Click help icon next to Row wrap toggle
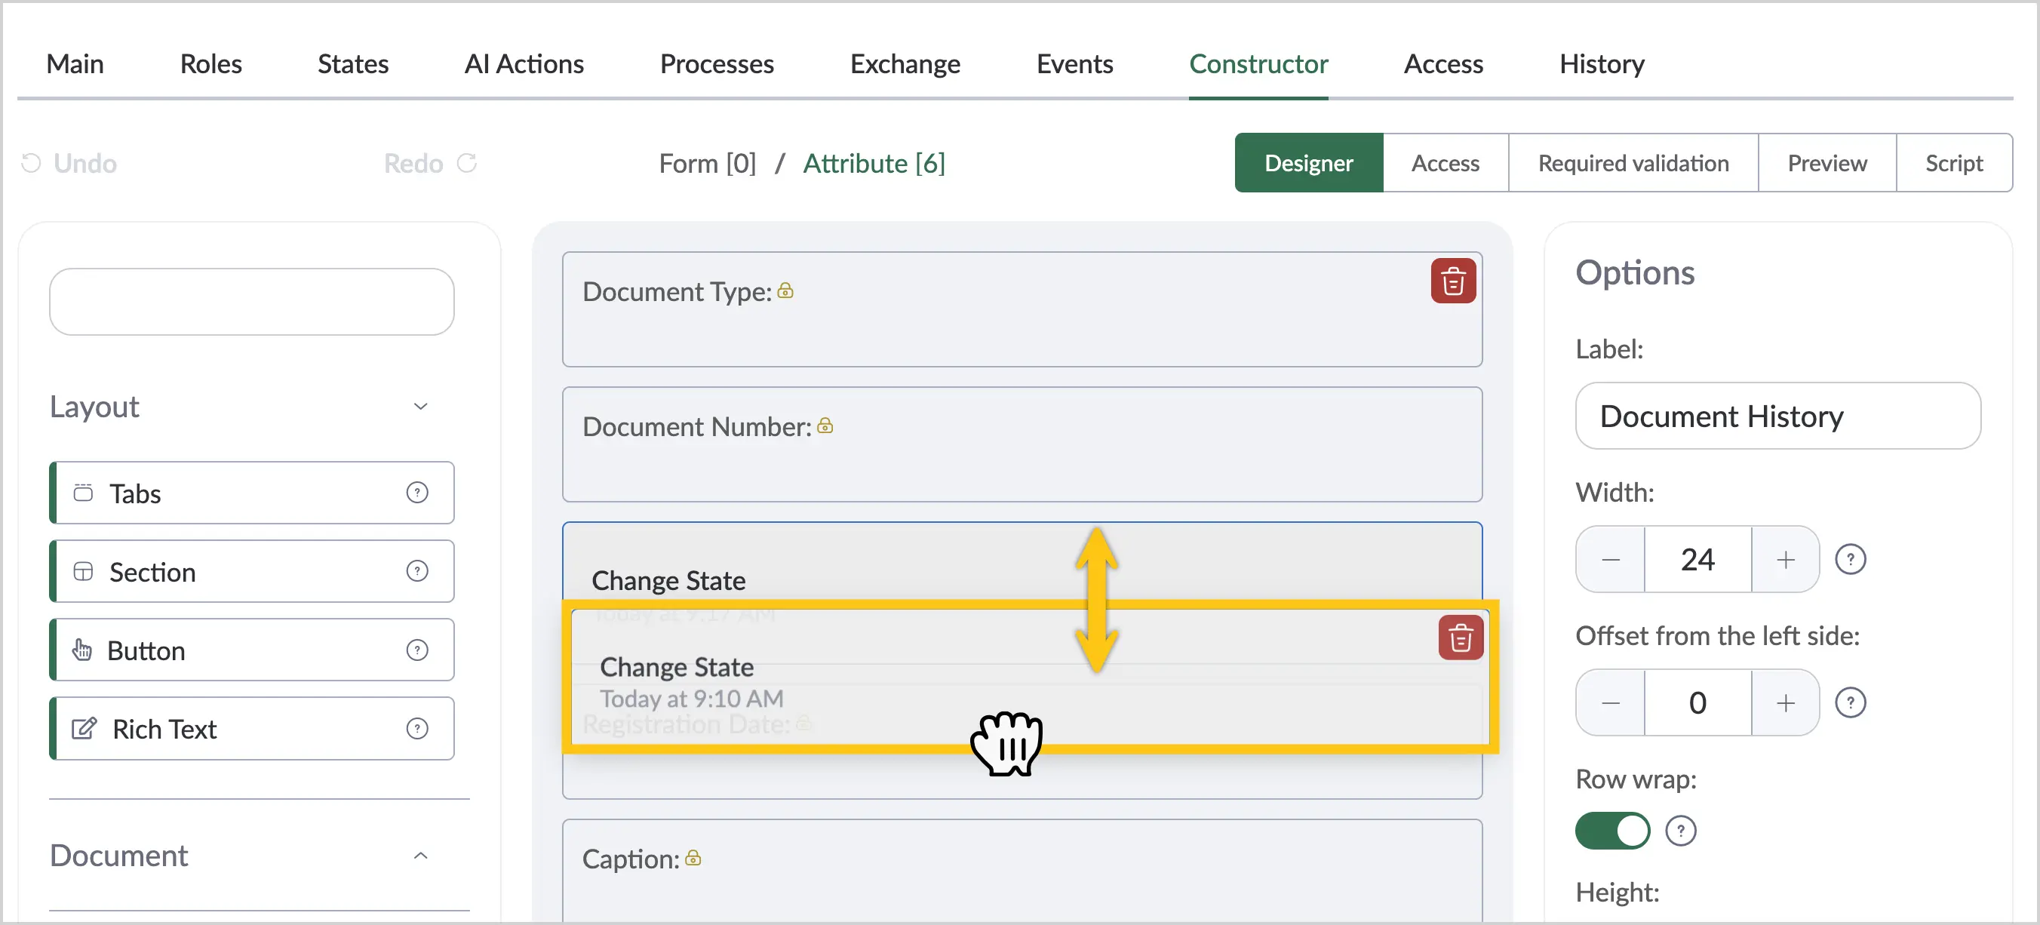 (1680, 831)
